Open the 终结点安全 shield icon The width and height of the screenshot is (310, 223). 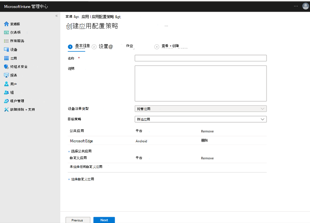6,67
